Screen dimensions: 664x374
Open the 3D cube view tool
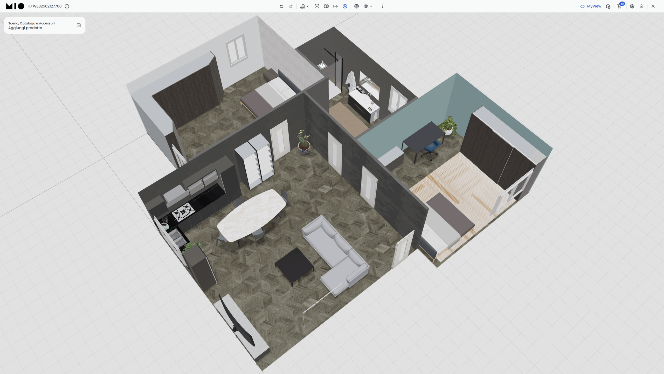(x=326, y=6)
